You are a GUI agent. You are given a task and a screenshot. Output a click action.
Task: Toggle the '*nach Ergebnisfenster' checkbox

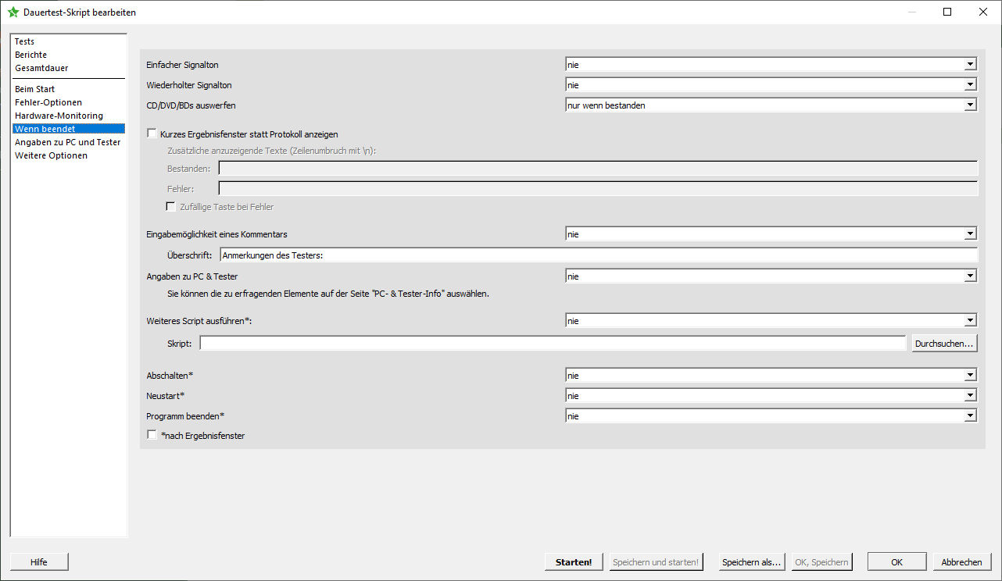(x=152, y=435)
